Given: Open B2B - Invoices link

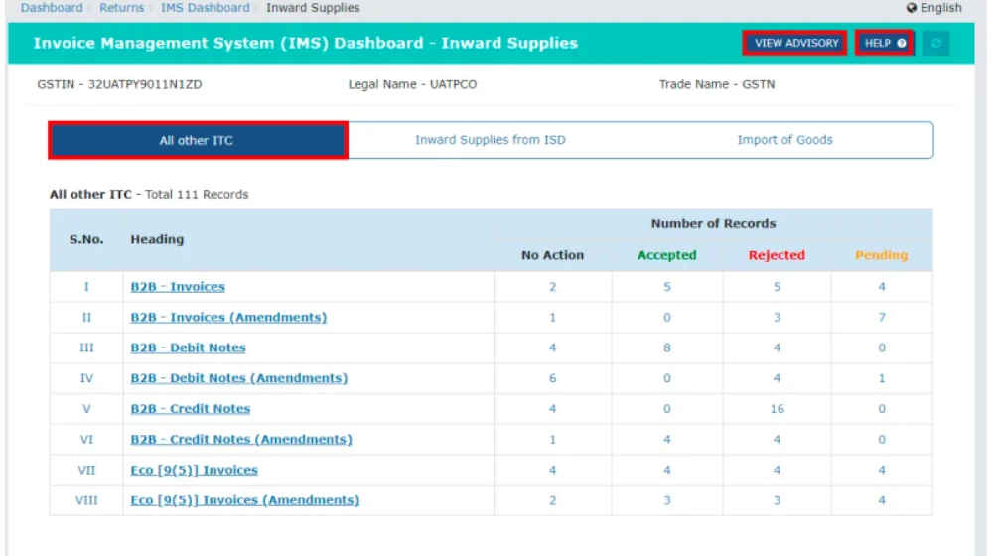Looking at the screenshot, I should pyautogui.click(x=178, y=287).
